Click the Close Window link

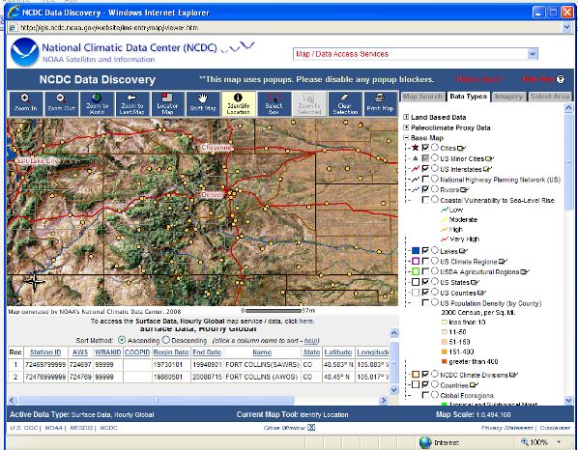tap(284, 428)
